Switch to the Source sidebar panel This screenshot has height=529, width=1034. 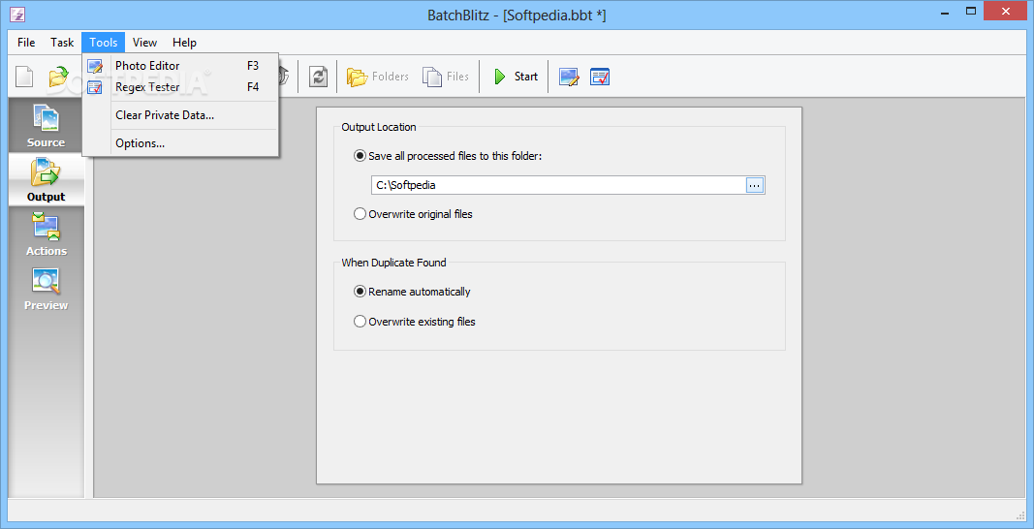click(x=47, y=126)
